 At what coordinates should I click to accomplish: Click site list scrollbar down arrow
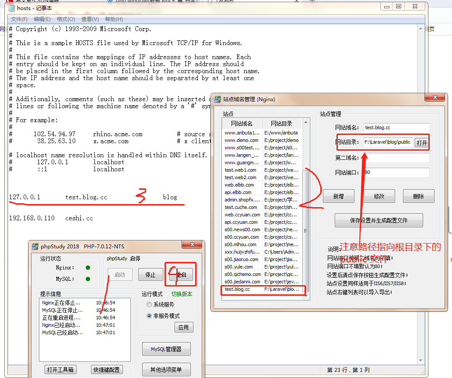pos(306,296)
